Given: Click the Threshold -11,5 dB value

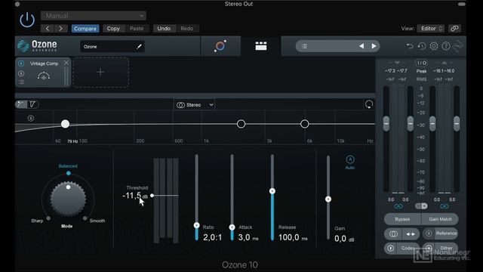Looking at the screenshot, I should click(x=135, y=196).
